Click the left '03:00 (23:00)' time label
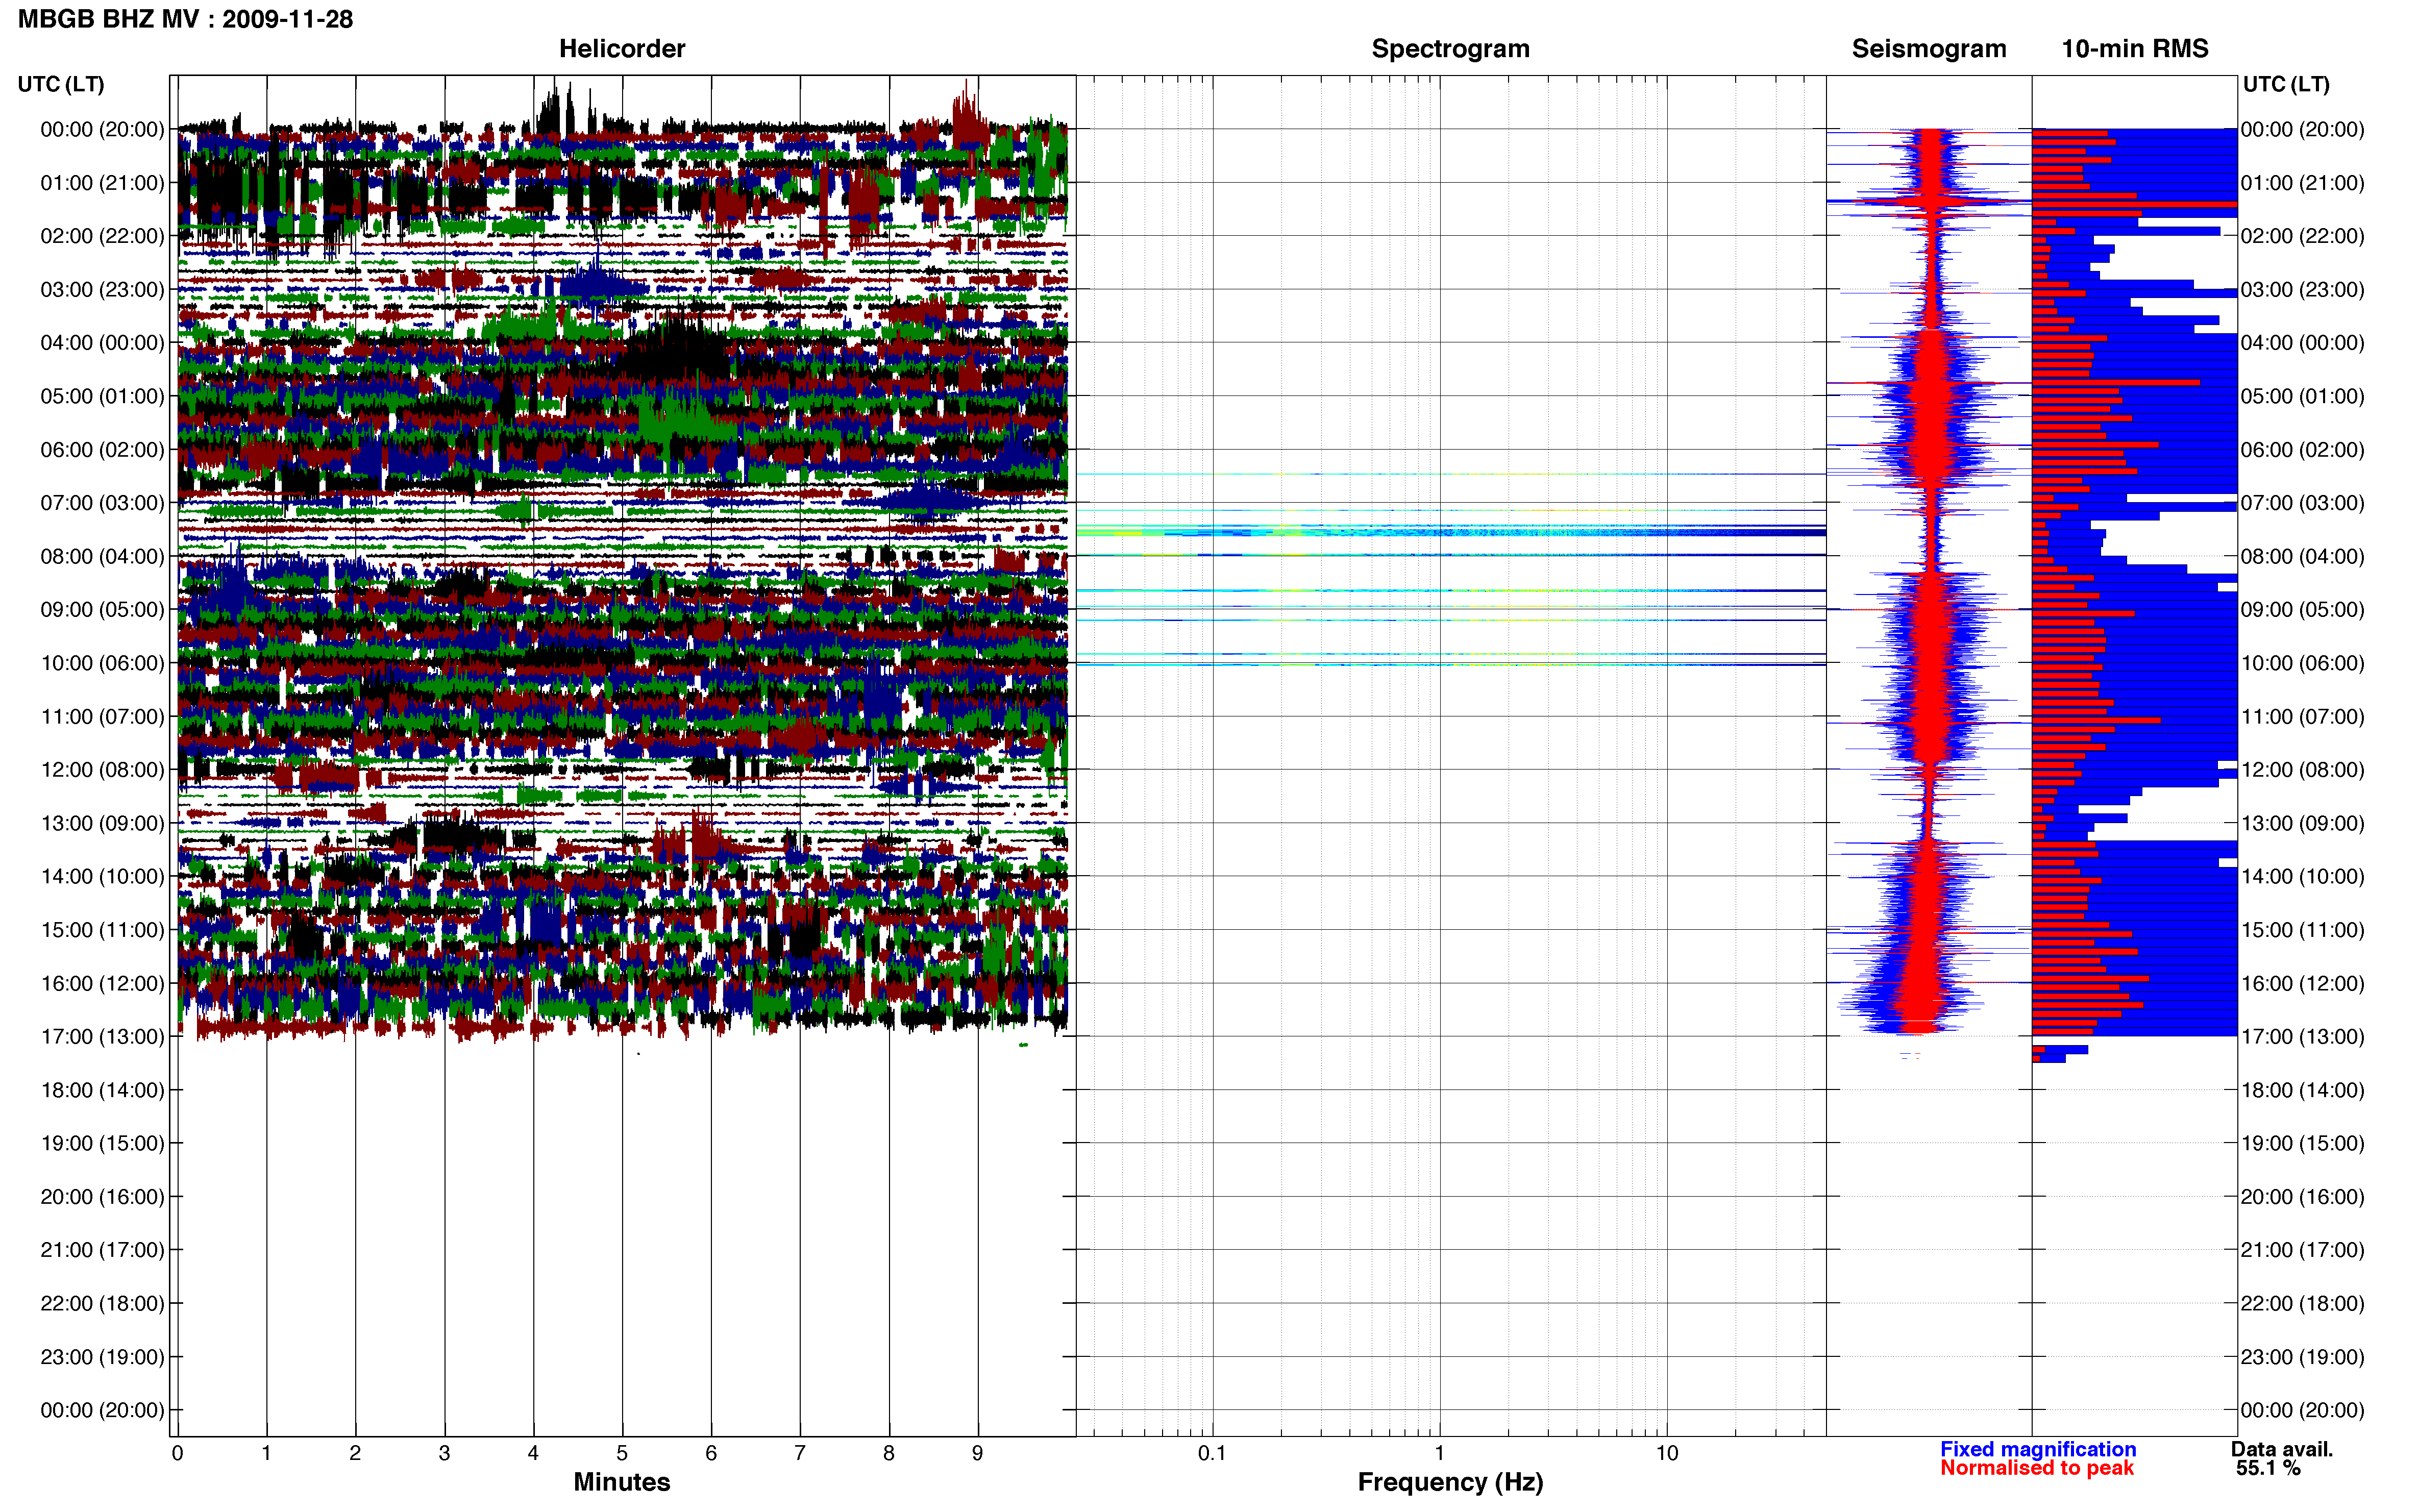The image size is (2419, 1512). (102, 290)
